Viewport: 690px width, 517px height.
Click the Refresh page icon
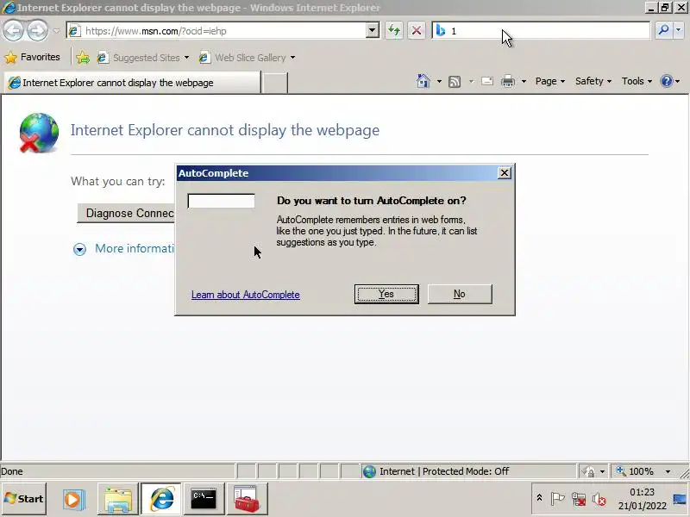coord(394,31)
